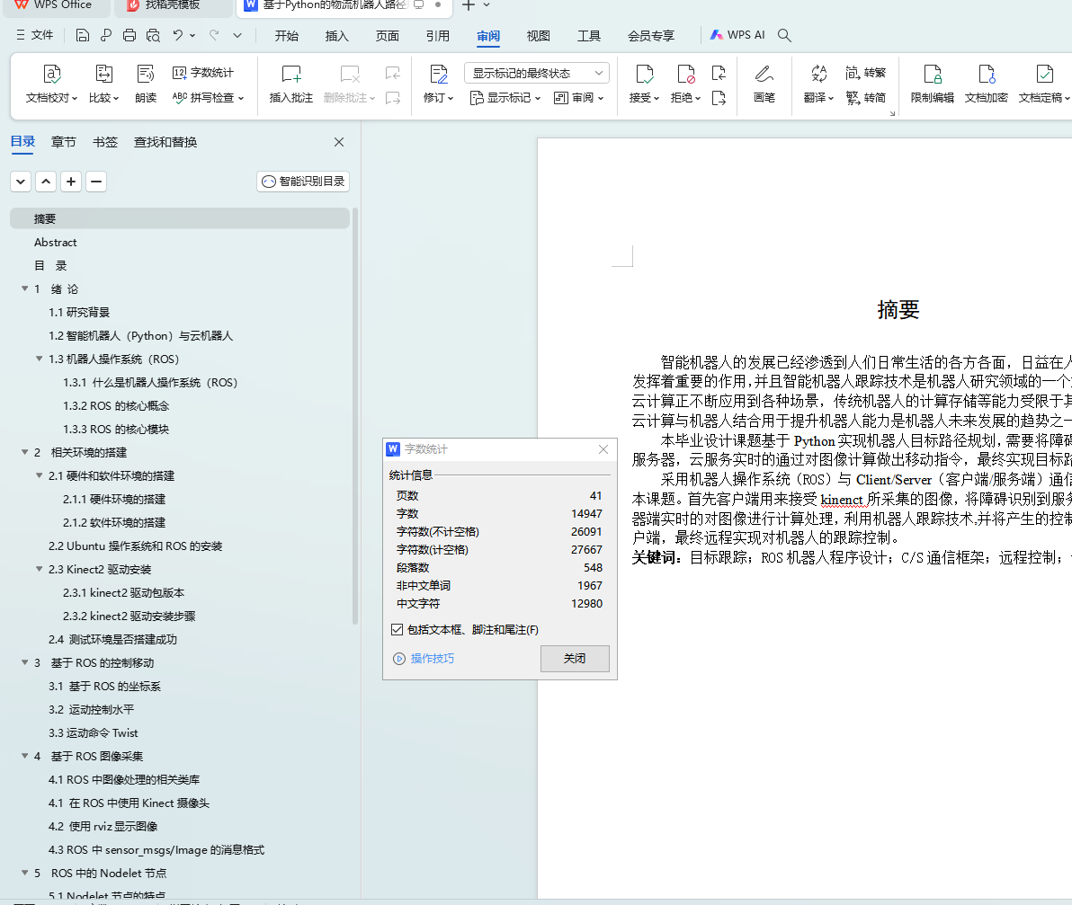
Task: Click the outline pane vertical scrollbar
Action: tap(355, 417)
